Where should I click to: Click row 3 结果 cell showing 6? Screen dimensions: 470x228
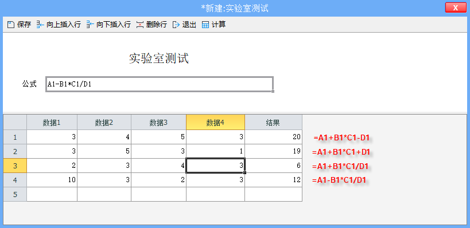click(273, 166)
